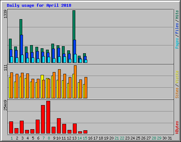The width and height of the screenshot is (181, 142).
Task: Click the 'Daily usage for April 2018' title
Action: pos(39,5)
